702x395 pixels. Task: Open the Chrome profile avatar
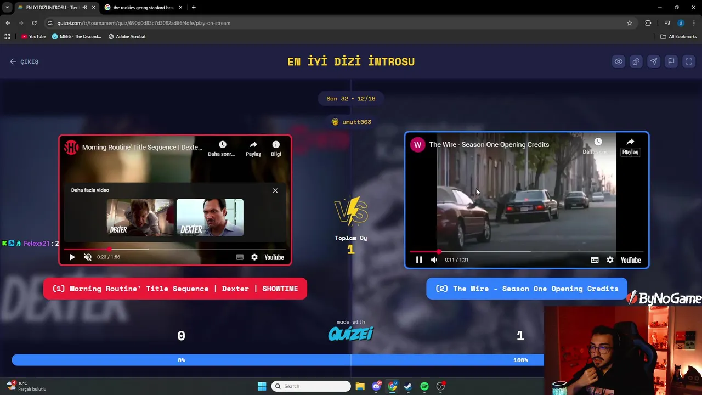681,23
